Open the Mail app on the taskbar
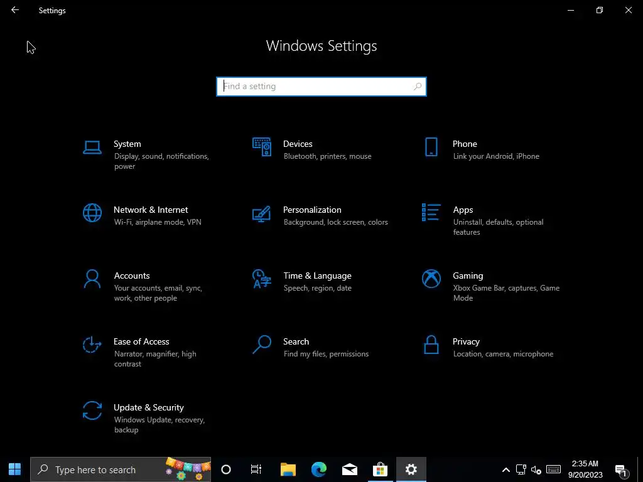Viewport: 643px width, 482px height. point(350,469)
